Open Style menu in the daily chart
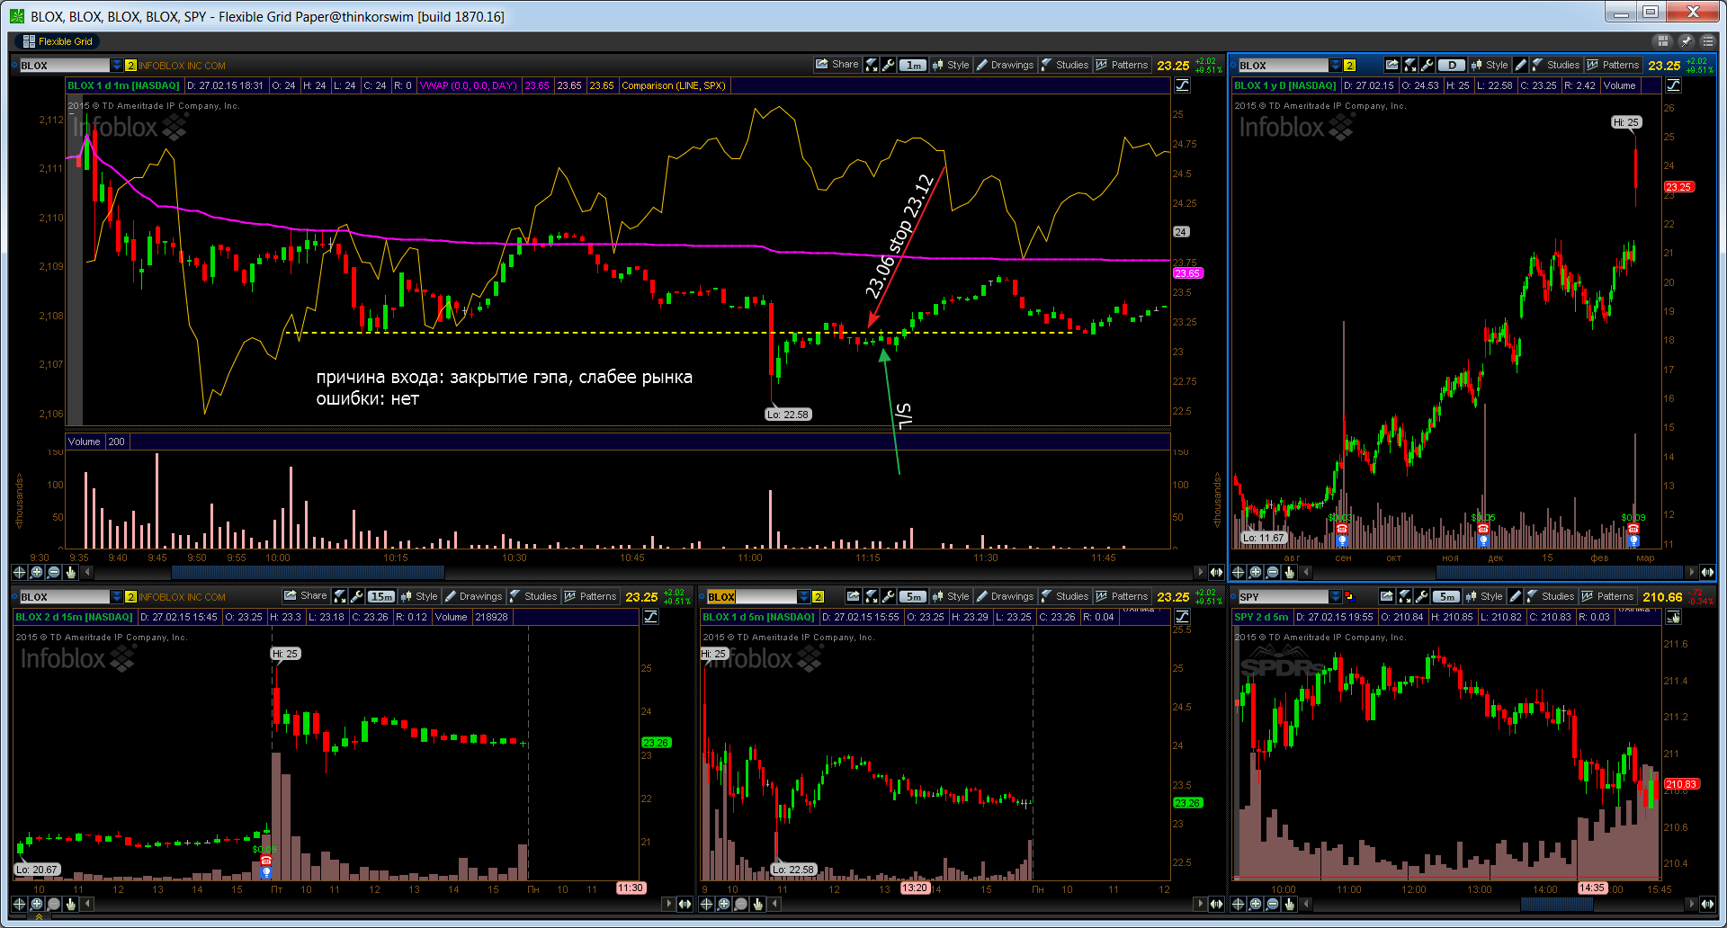This screenshot has width=1727, height=928. [1490, 65]
